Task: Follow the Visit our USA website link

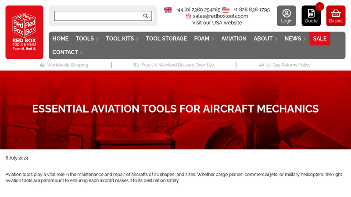Action: pyautogui.click(x=217, y=23)
